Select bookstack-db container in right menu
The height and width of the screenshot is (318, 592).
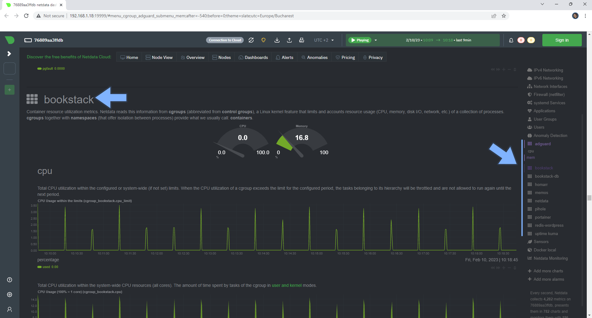(543, 176)
